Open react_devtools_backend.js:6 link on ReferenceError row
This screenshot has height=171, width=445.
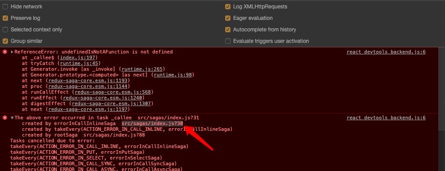386,52
